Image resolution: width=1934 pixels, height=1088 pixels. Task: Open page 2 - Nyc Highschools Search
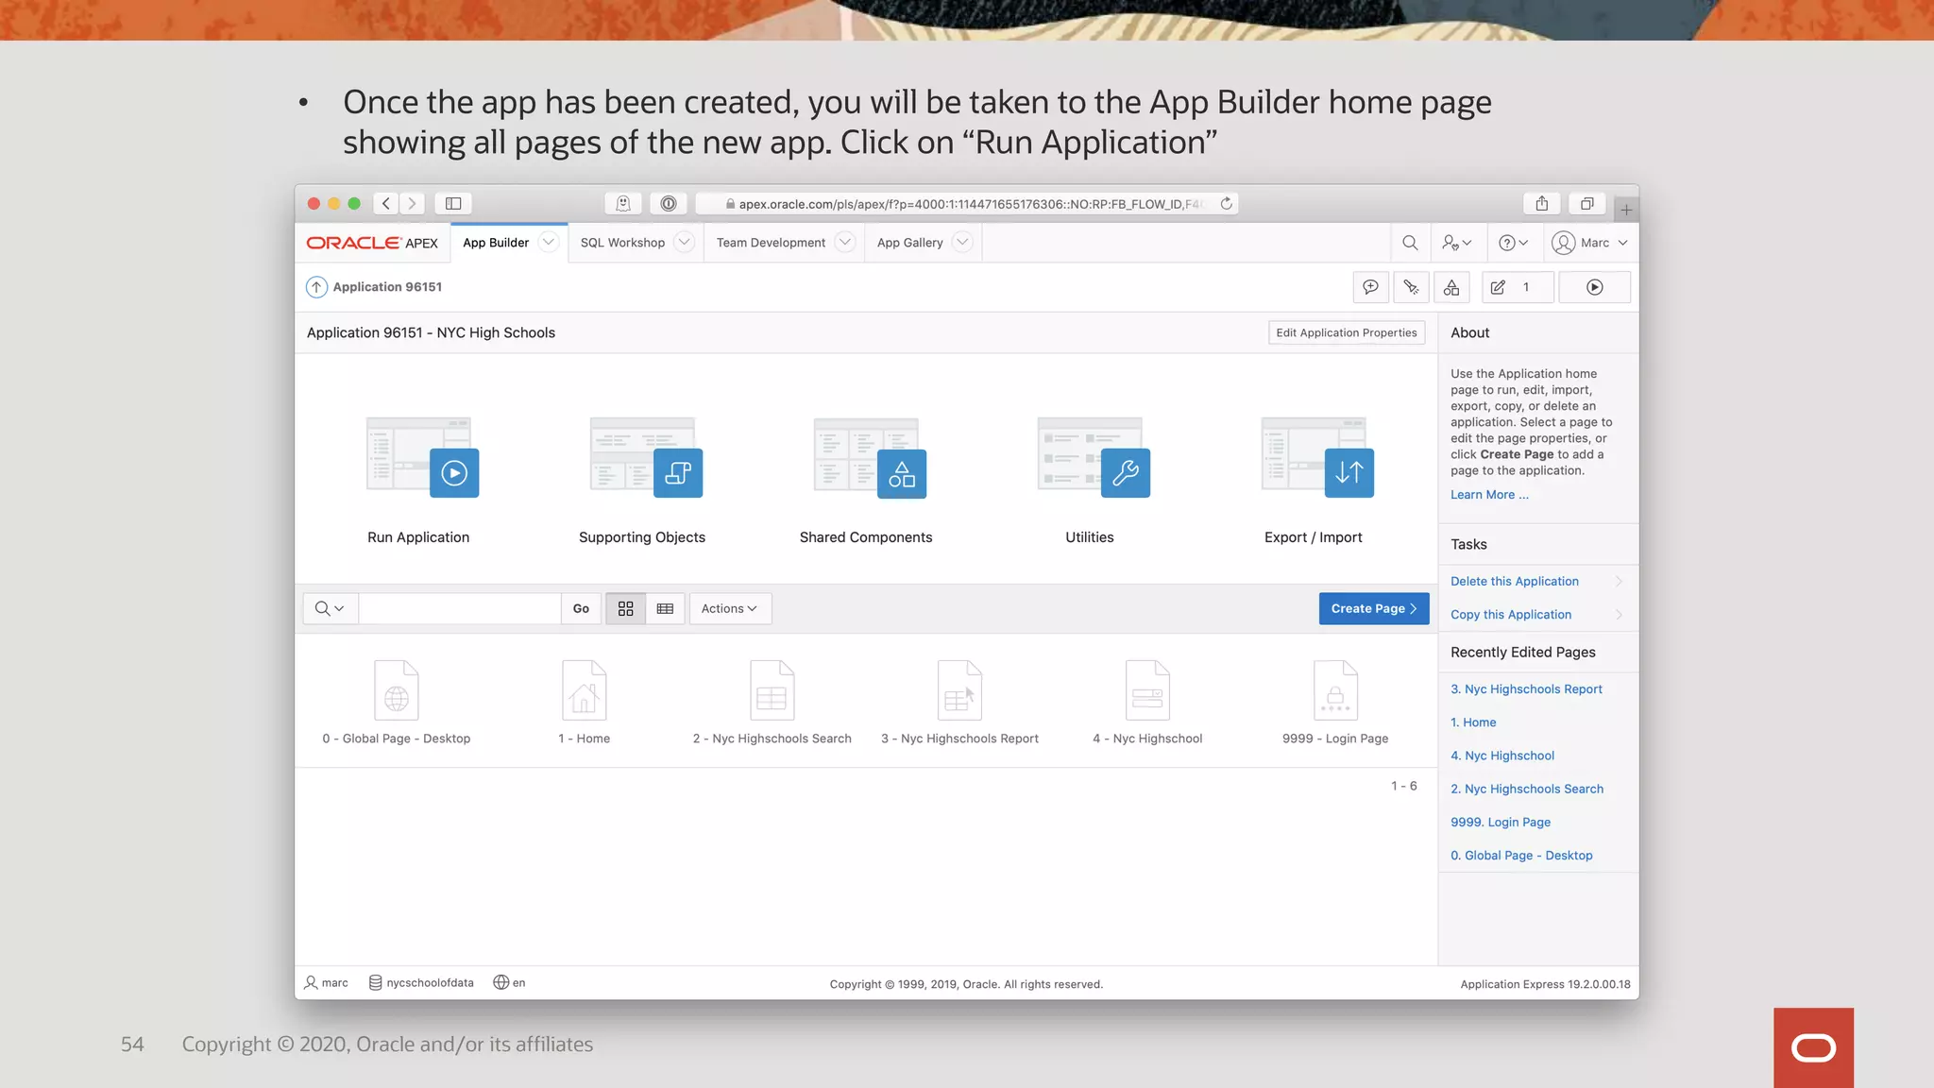pyautogui.click(x=772, y=704)
